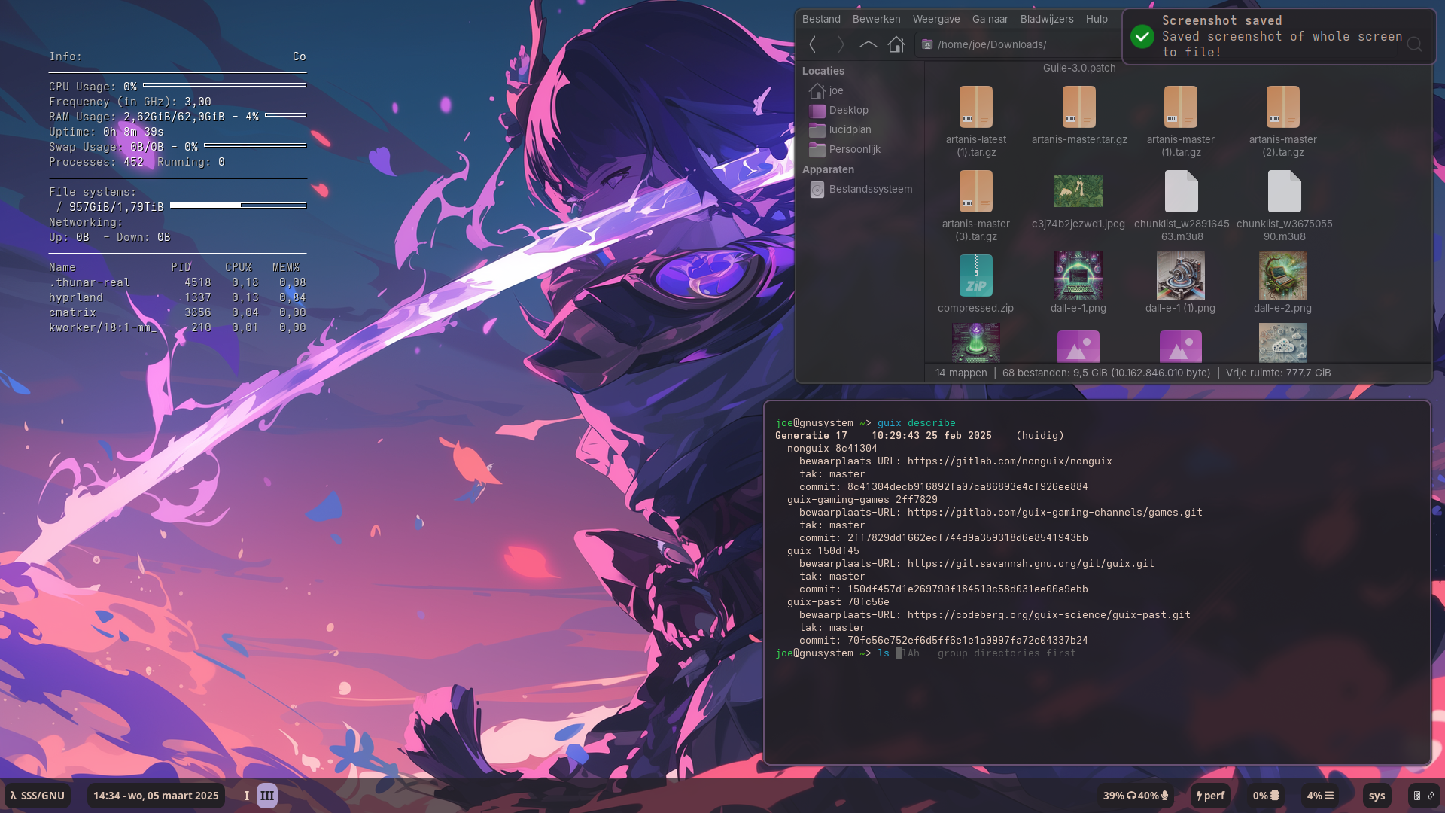Go to the parent folder with the up arrow
This screenshot has width=1445, height=813.
[x=868, y=44]
